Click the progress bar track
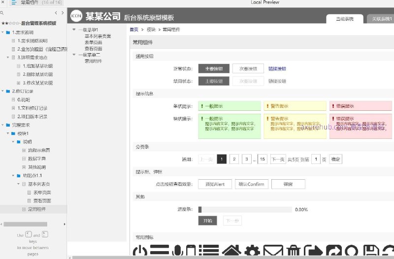 [245, 209]
